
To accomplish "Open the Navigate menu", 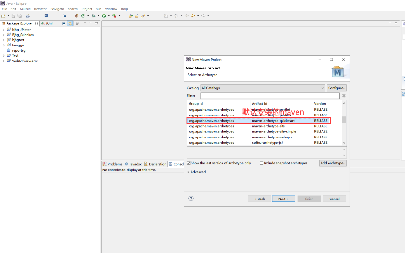I will (x=57, y=9).
